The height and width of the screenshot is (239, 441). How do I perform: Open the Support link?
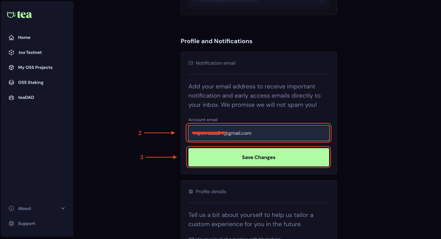26,224
